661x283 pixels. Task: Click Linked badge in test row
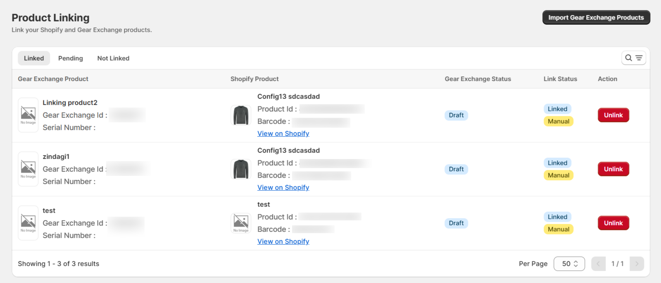pyautogui.click(x=558, y=217)
